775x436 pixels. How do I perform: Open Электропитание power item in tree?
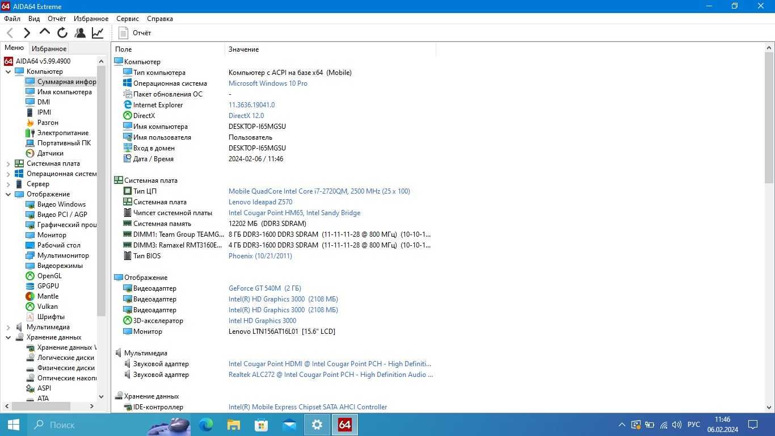point(63,133)
